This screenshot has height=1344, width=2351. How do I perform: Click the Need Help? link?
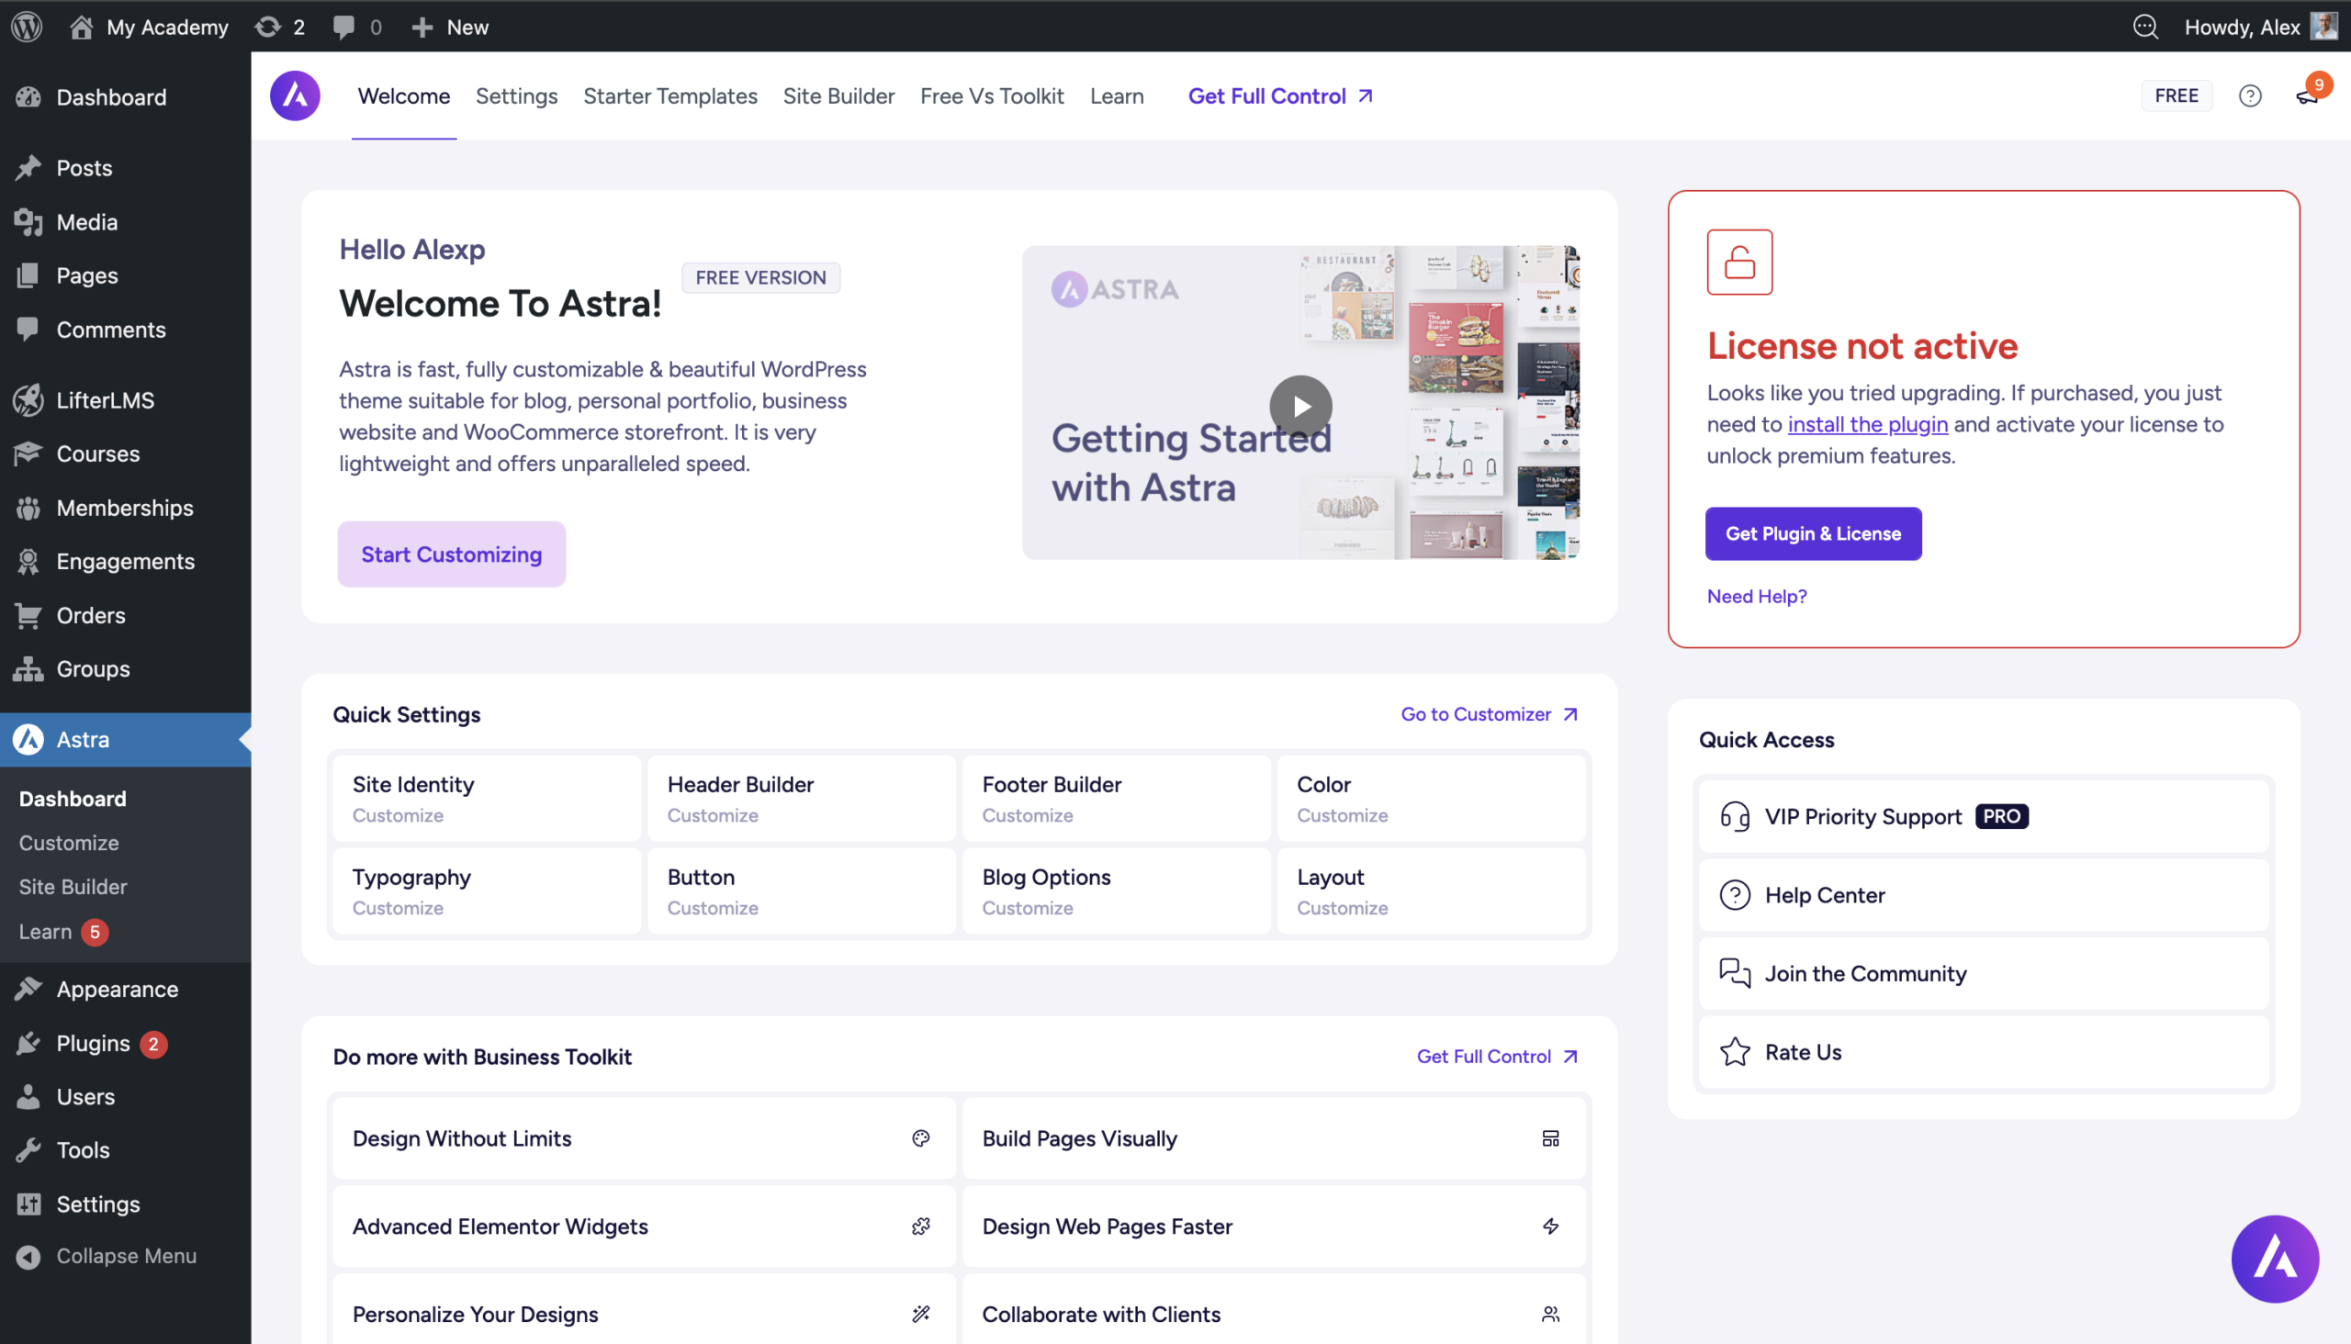click(1756, 597)
